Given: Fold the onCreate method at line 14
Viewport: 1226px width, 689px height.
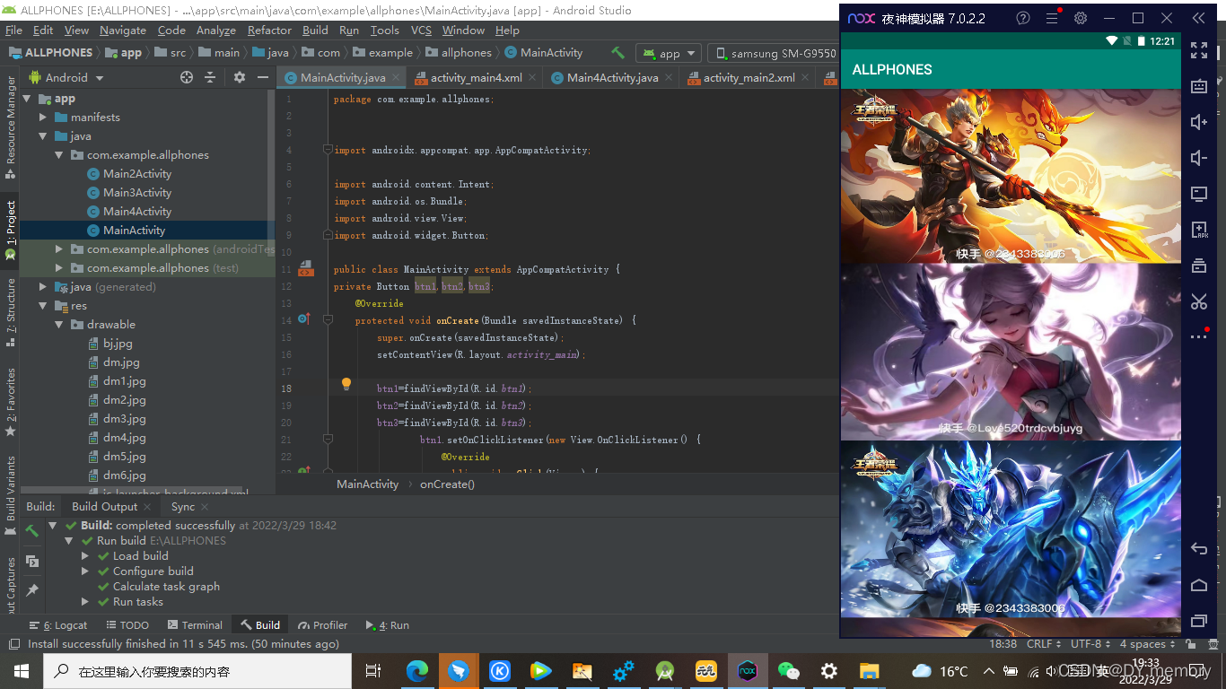Looking at the screenshot, I should click(x=328, y=320).
